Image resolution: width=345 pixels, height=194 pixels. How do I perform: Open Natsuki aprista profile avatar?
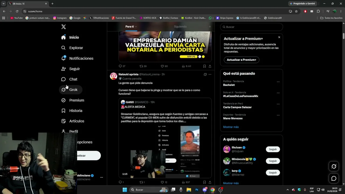point(113,76)
